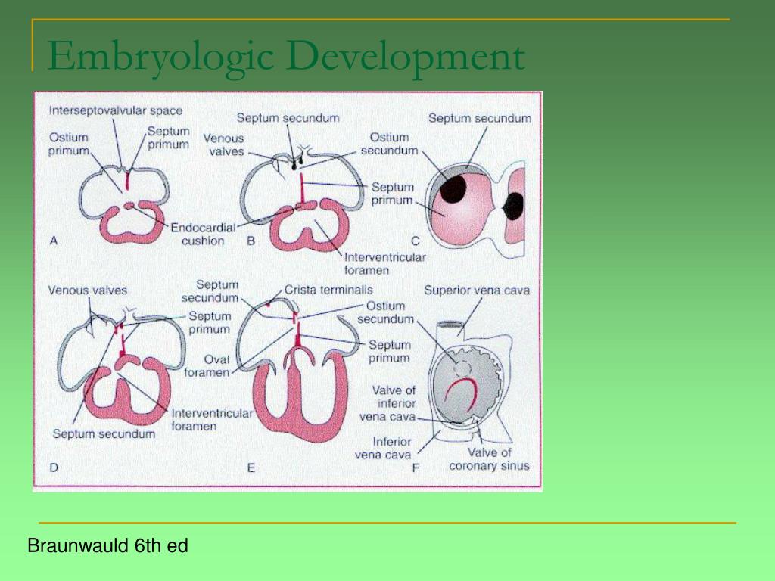Click the 'Valve of coronary sinus' label
The image size is (775, 581).
490,459
